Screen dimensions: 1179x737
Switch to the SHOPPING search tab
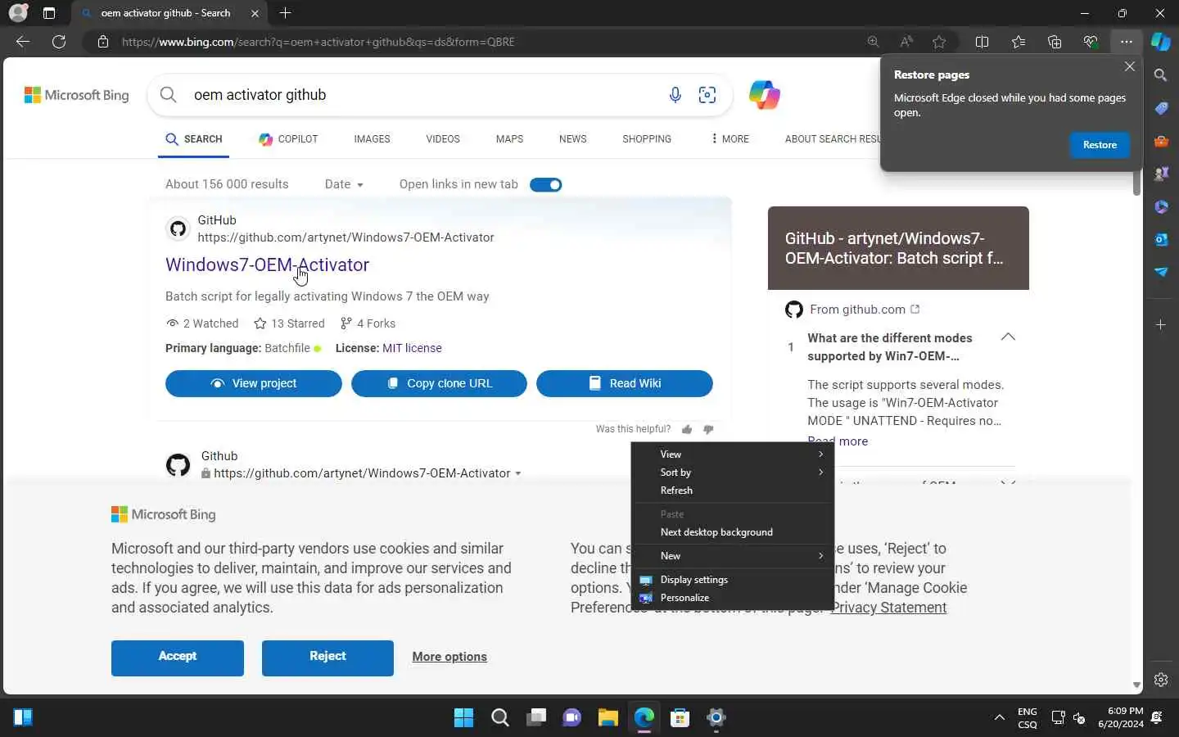(647, 139)
